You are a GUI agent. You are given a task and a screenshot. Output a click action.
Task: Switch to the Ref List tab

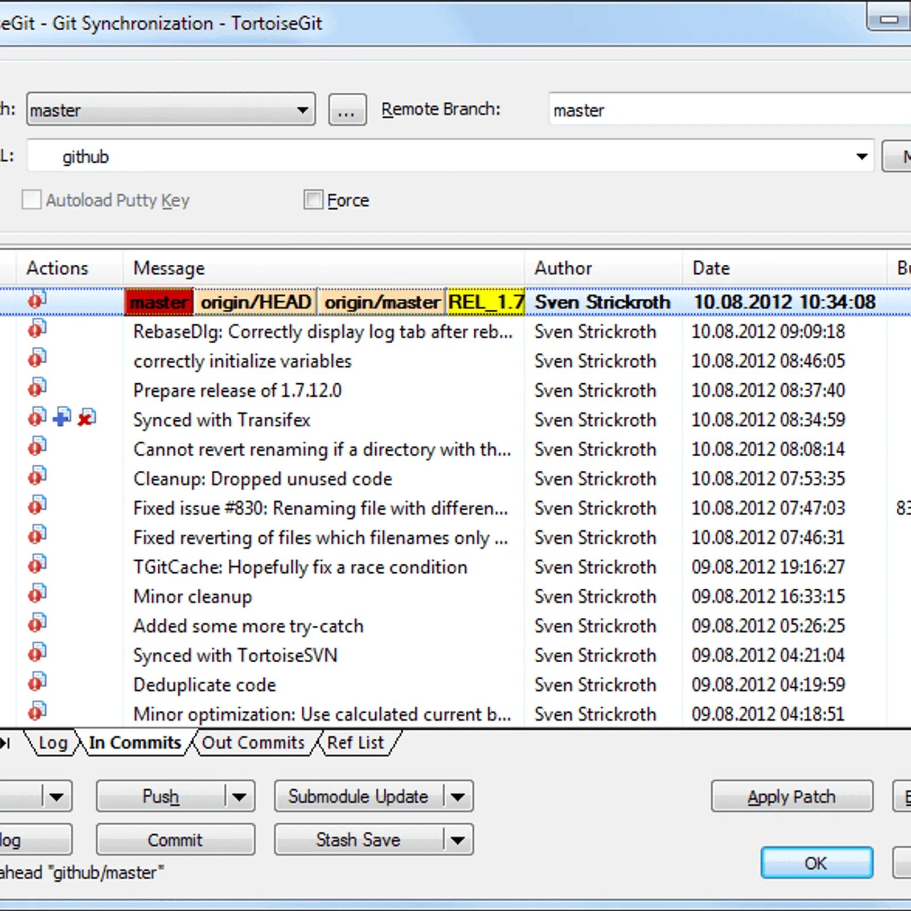point(356,742)
